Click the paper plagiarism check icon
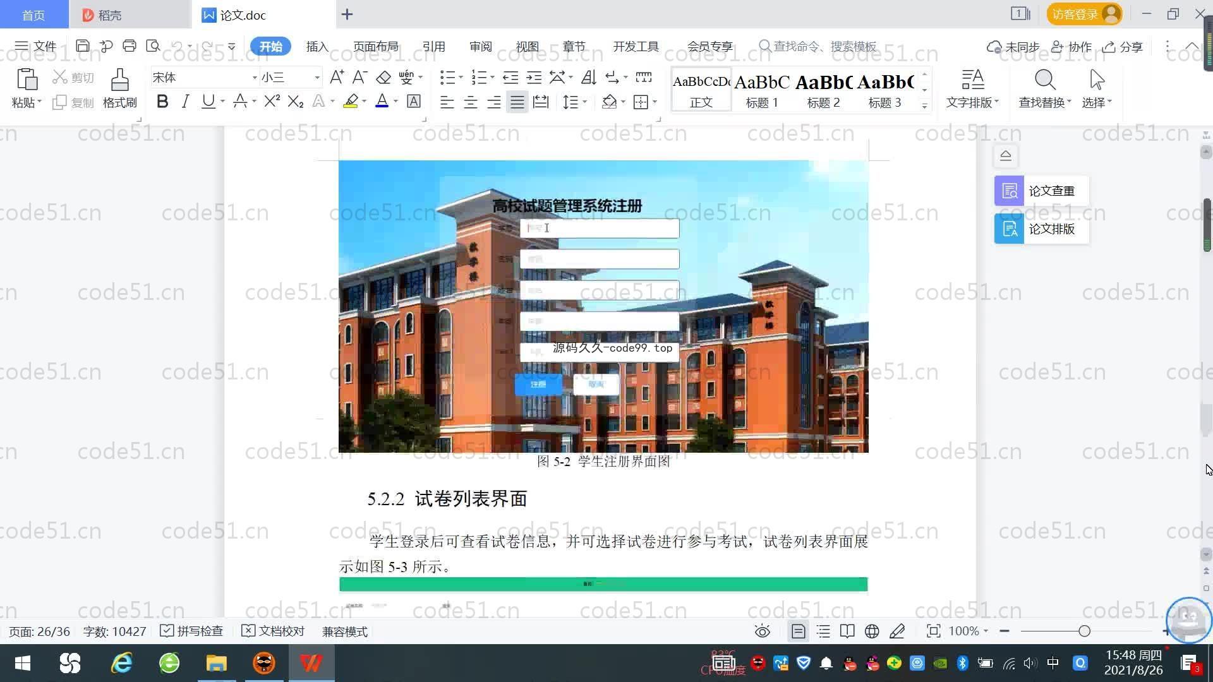Image resolution: width=1213 pixels, height=682 pixels. pos(1009,191)
